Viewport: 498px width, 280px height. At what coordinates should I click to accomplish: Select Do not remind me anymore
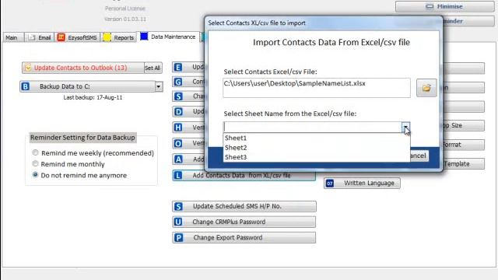(35, 175)
